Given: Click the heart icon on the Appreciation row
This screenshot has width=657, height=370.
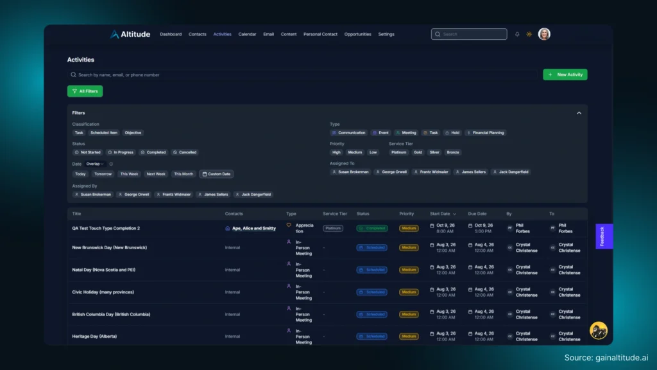Looking at the screenshot, I should pos(289,225).
